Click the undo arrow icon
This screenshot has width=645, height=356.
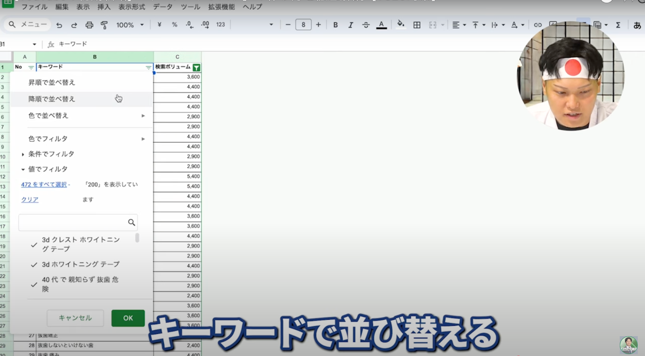click(x=59, y=25)
